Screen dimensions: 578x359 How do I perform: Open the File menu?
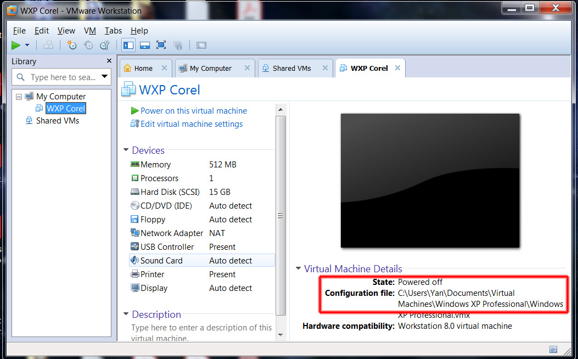(x=19, y=31)
